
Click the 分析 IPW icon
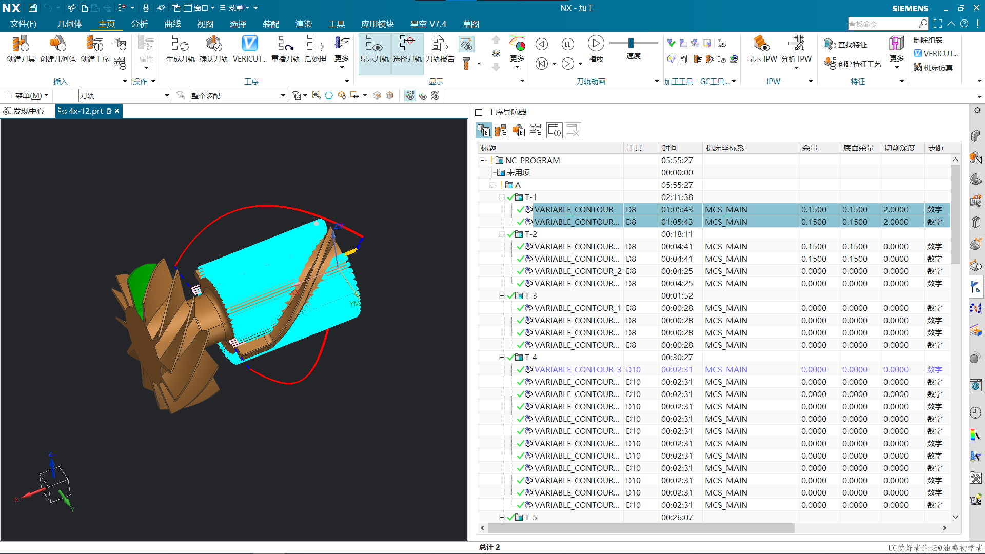[x=796, y=49]
